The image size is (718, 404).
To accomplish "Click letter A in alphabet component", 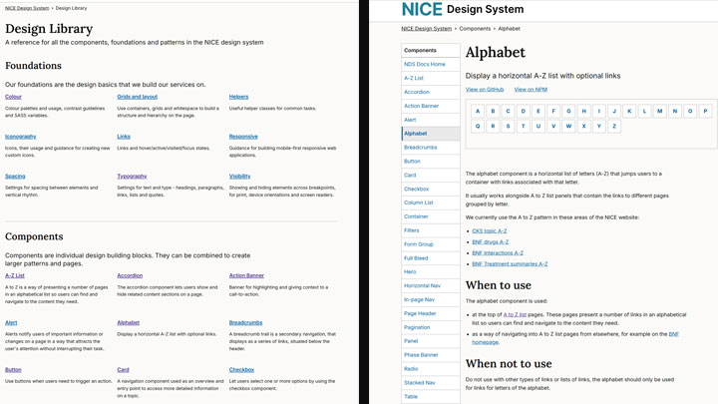I will pyautogui.click(x=478, y=111).
